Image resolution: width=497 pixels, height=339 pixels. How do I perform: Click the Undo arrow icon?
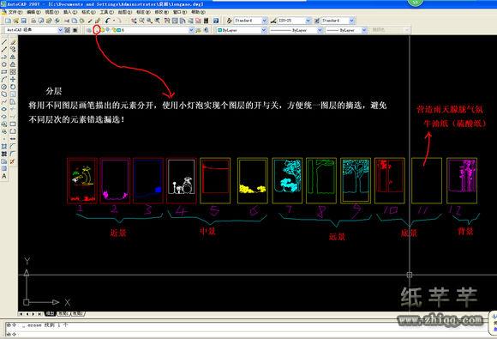coord(107,21)
